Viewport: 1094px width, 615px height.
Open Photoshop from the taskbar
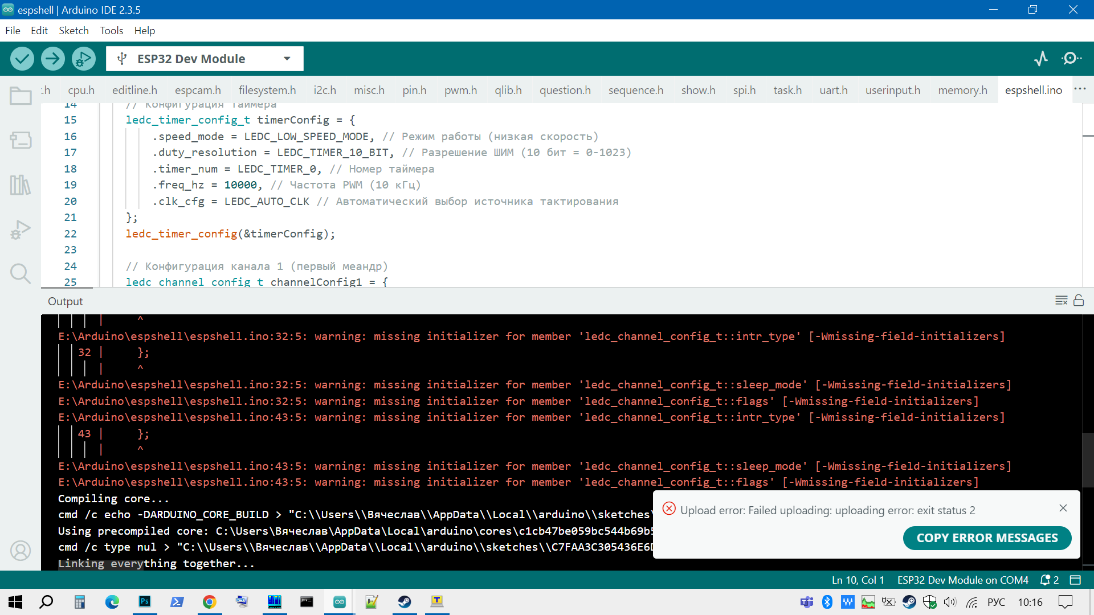145,602
